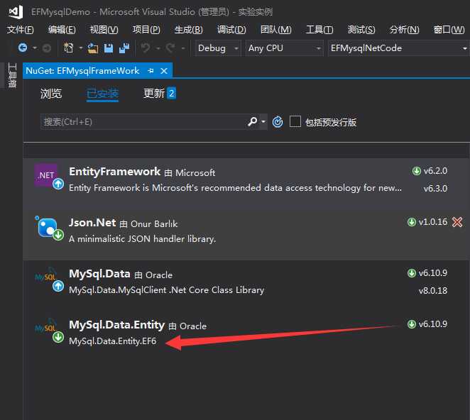Open the 生成(B) menu
The image size is (470, 420).
189,30
